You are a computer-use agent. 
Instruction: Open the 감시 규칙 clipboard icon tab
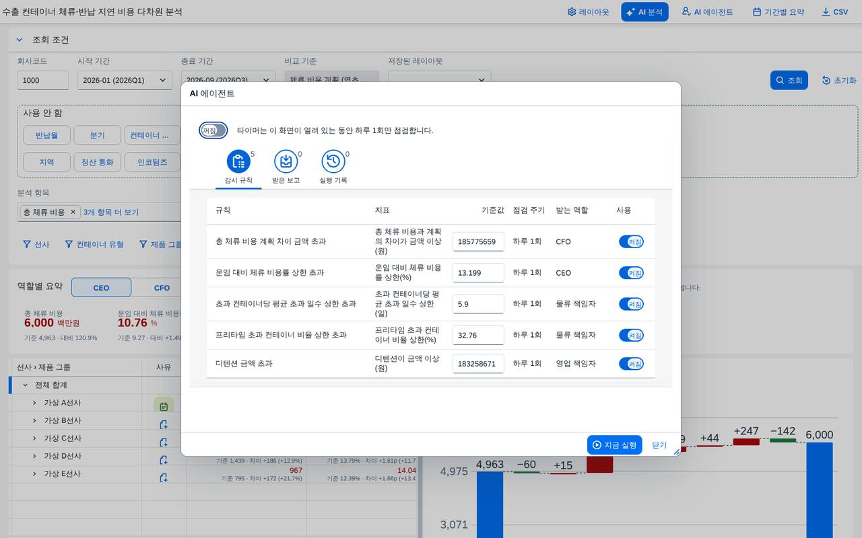pos(238,161)
